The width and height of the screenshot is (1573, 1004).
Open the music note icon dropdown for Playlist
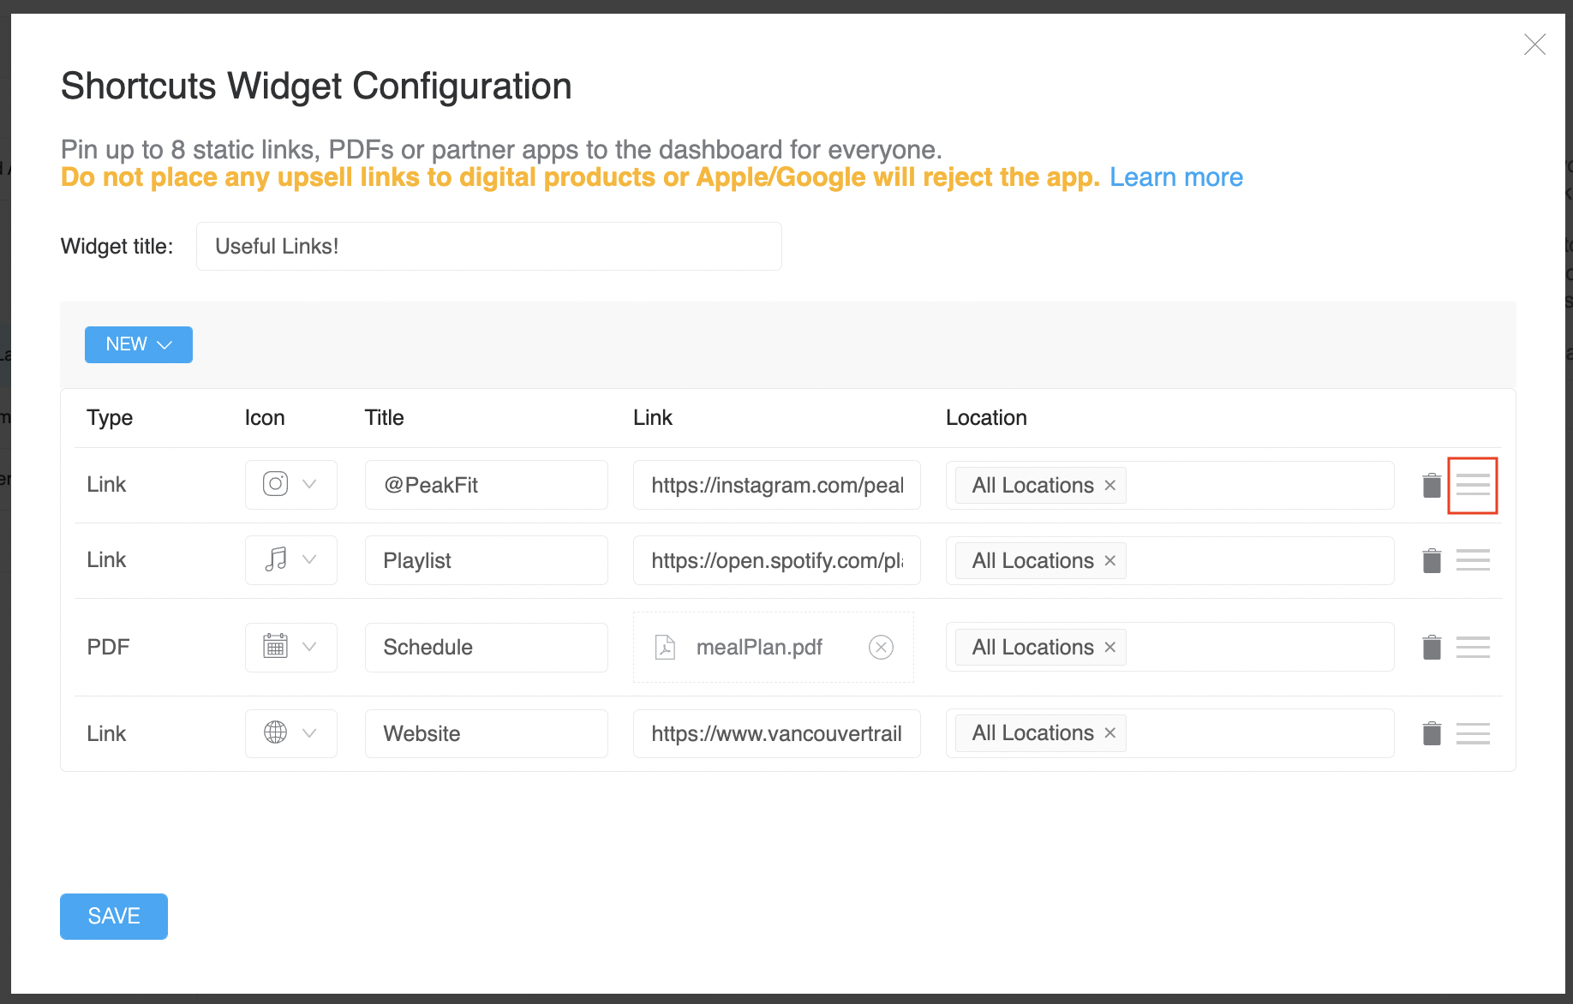[x=291, y=560]
